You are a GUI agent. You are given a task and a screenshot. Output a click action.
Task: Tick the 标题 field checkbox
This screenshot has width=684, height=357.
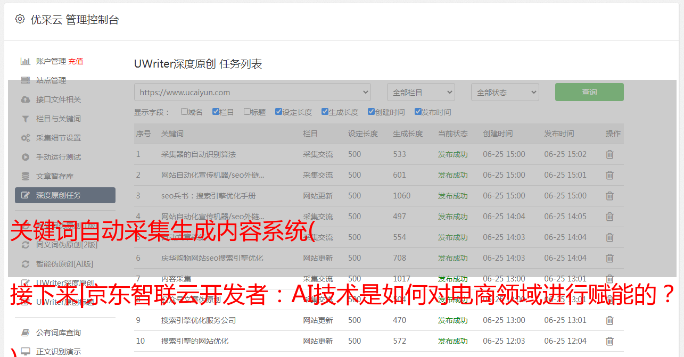pyautogui.click(x=247, y=112)
